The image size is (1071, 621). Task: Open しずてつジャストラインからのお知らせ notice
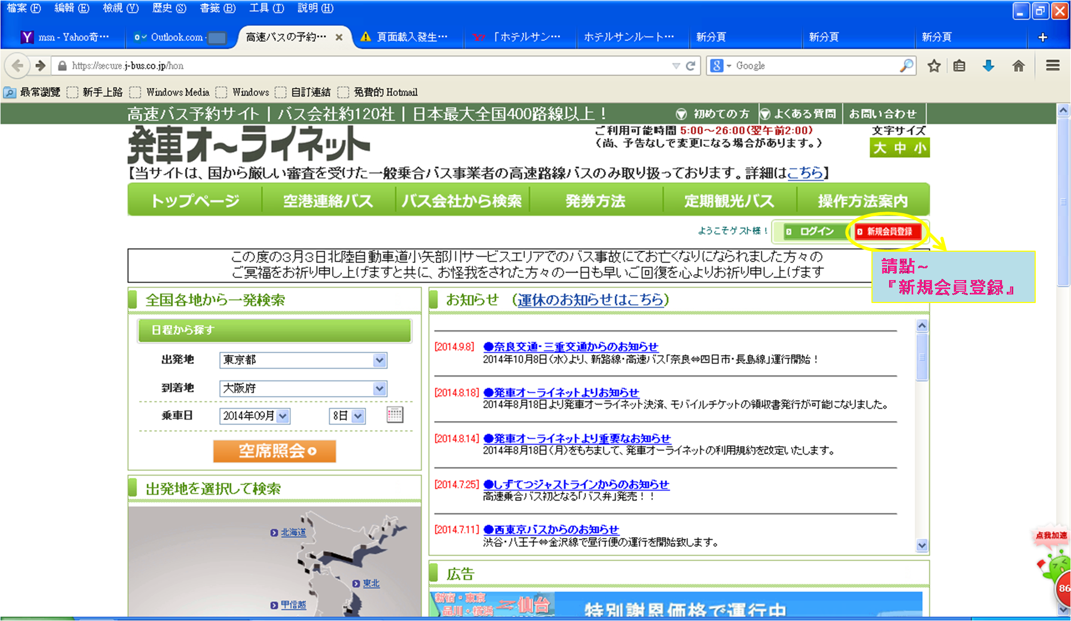coord(576,484)
